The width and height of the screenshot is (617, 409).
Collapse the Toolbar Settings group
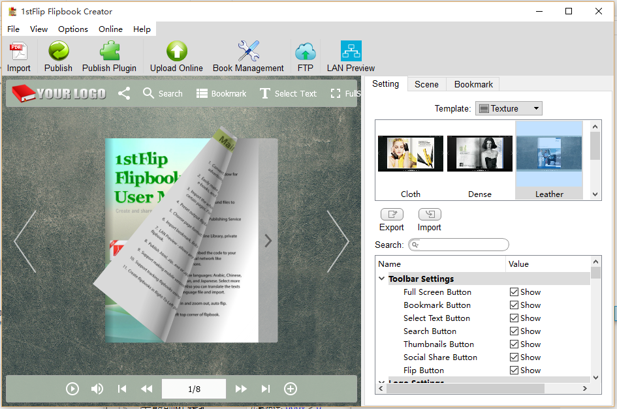382,279
